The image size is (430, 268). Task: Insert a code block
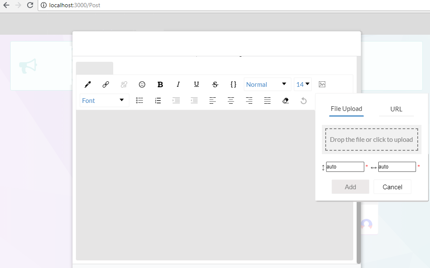click(233, 84)
